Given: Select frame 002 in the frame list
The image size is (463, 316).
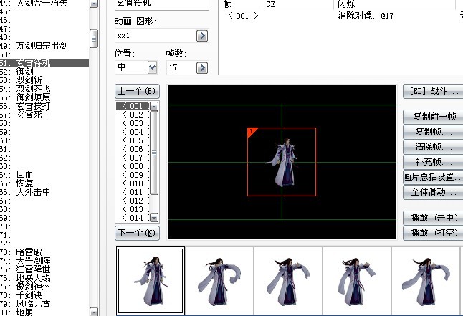Looking at the screenshot, I should click(x=133, y=115).
